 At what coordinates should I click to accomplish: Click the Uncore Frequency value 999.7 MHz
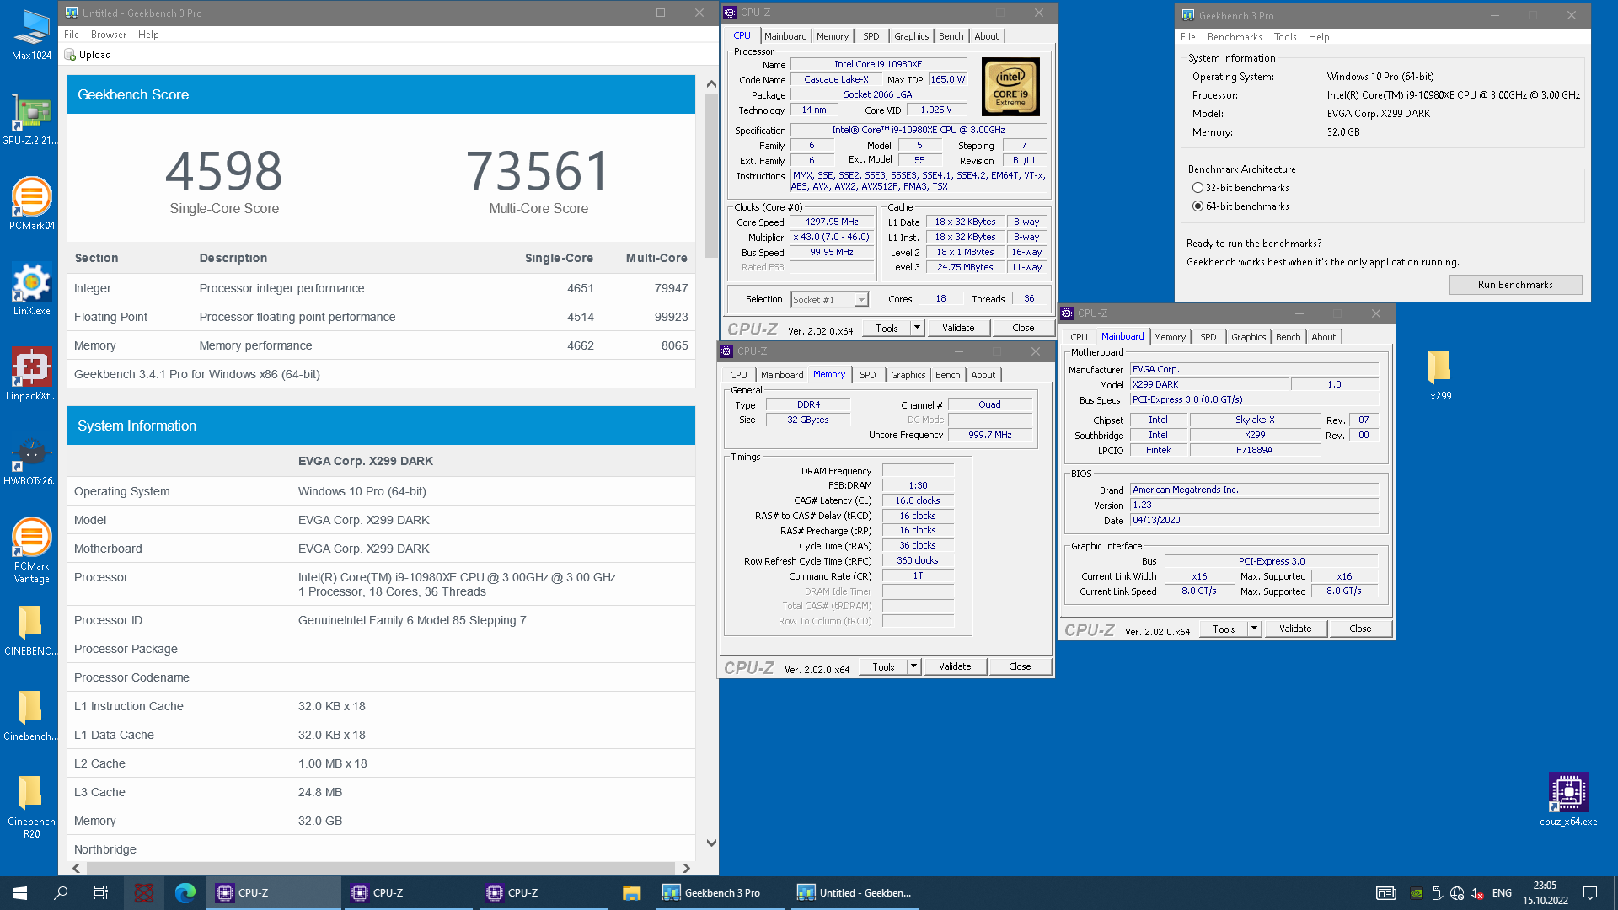(x=989, y=435)
